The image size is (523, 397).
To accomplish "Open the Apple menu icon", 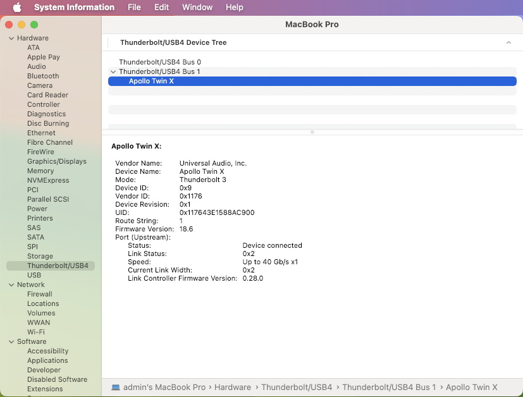I will click(17, 8).
